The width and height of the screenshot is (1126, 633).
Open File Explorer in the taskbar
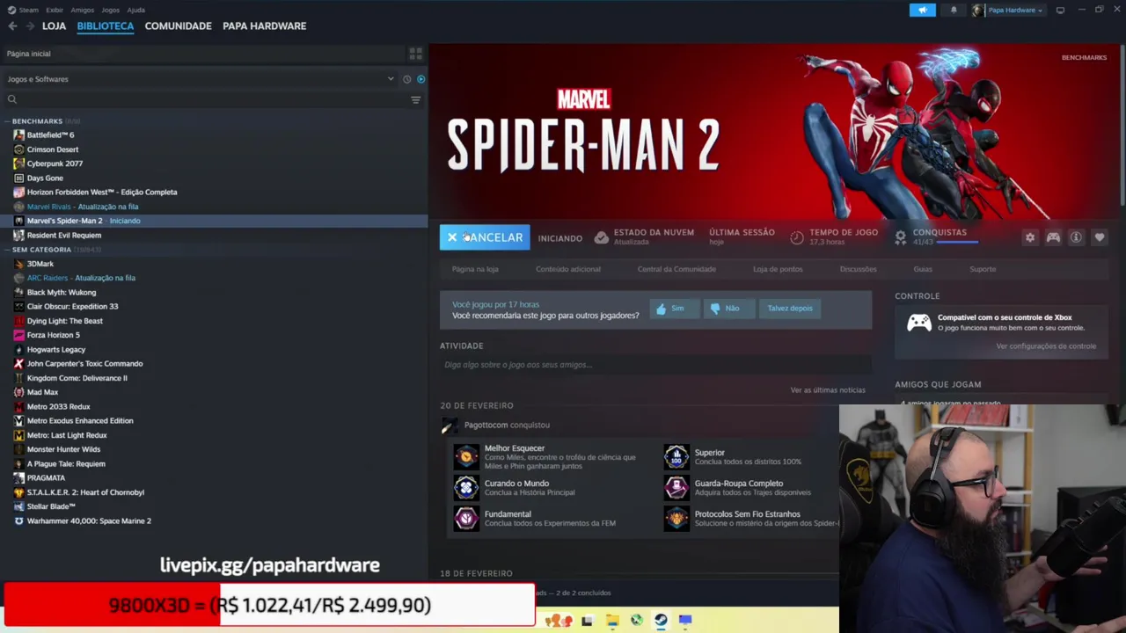612,621
